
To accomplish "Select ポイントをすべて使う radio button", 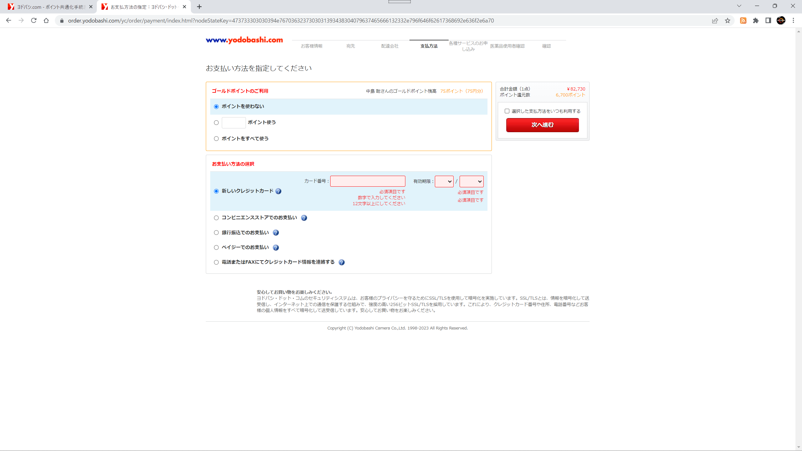I will click(x=216, y=139).
